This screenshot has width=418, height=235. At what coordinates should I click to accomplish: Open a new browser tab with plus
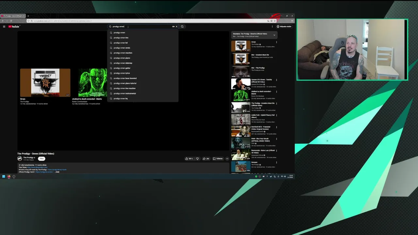point(28,16)
